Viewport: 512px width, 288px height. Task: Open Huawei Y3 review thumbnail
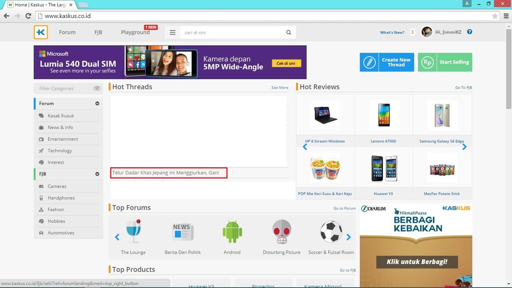click(x=384, y=168)
